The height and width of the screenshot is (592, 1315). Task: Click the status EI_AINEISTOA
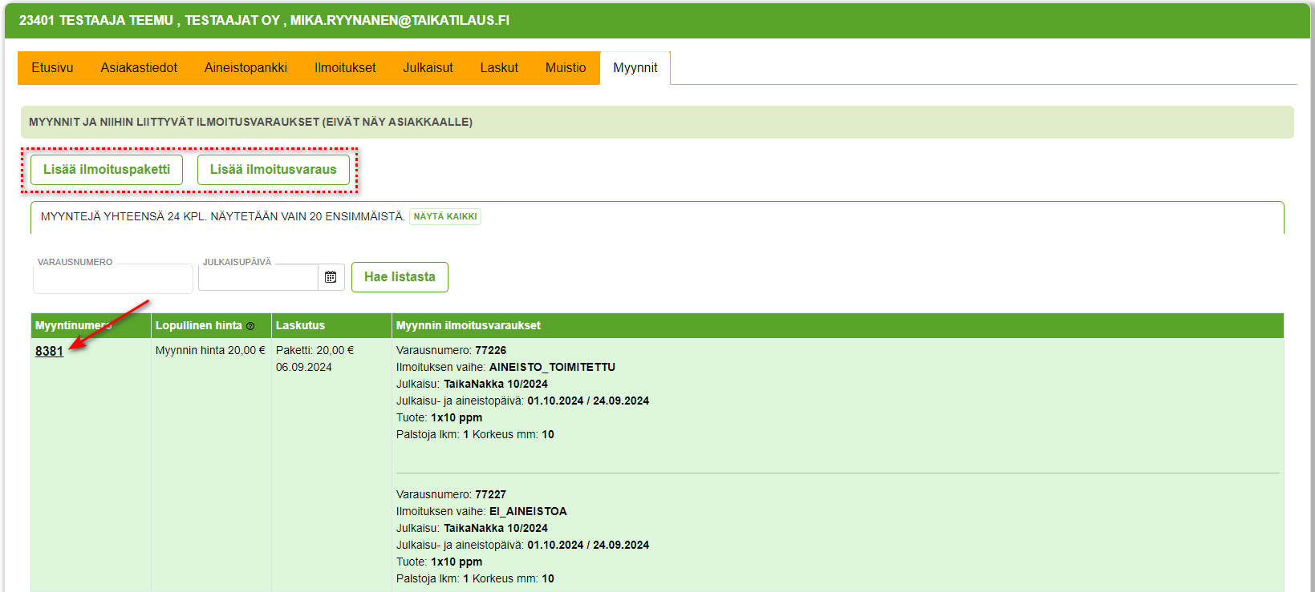tap(528, 511)
